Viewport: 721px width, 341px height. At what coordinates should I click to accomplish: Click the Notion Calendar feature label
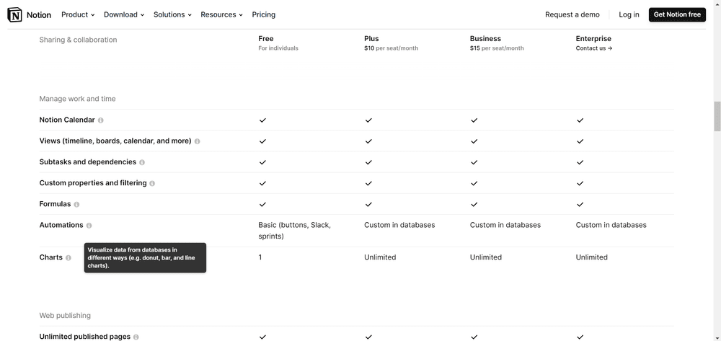67,120
